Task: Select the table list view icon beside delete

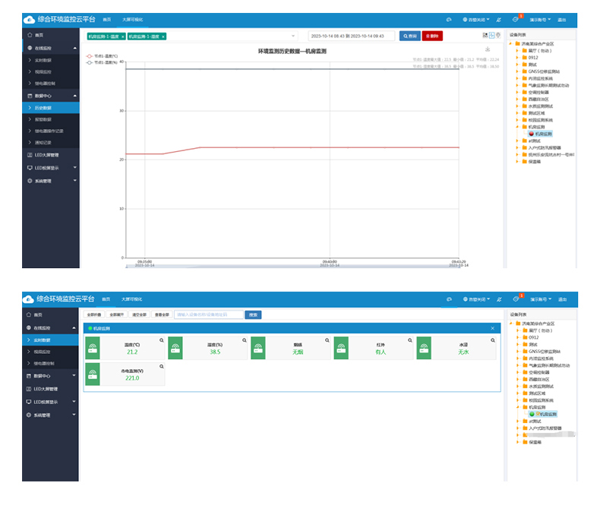Action: pos(485,35)
